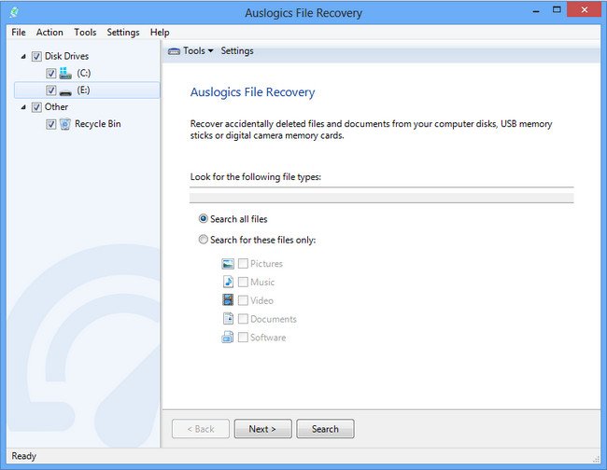Click the Software file type icon
The width and height of the screenshot is (607, 470).
[x=228, y=337]
